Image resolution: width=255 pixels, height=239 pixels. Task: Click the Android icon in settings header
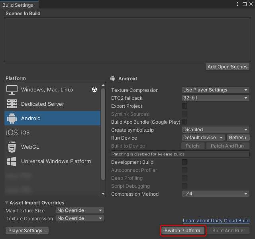coord(113,78)
